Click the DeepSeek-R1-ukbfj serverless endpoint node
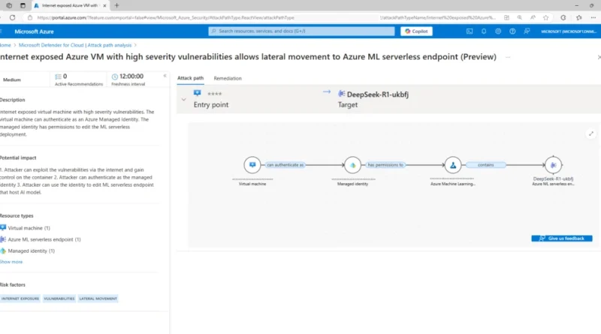The width and height of the screenshot is (601, 334). tap(553, 165)
